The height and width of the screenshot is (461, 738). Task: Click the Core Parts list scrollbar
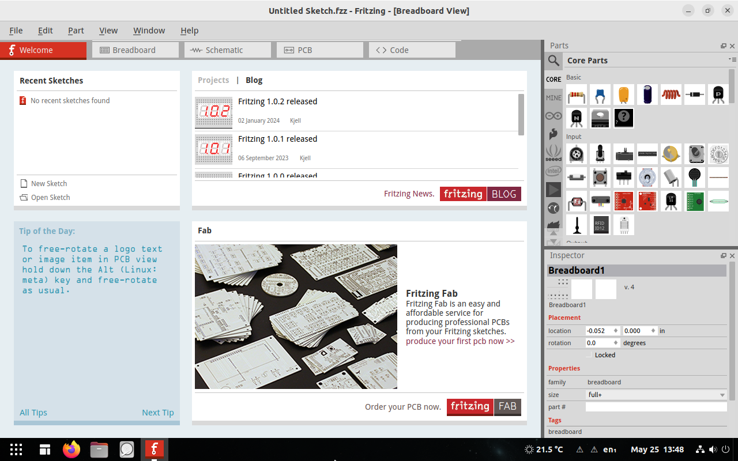pos(732,86)
